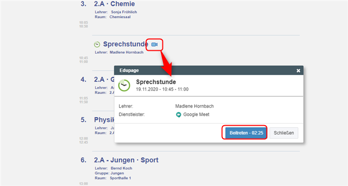Click teacher Madlene Hornbach under Sprechstunde heading
Screen dimensions: 348x186
[x=127, y=52]
